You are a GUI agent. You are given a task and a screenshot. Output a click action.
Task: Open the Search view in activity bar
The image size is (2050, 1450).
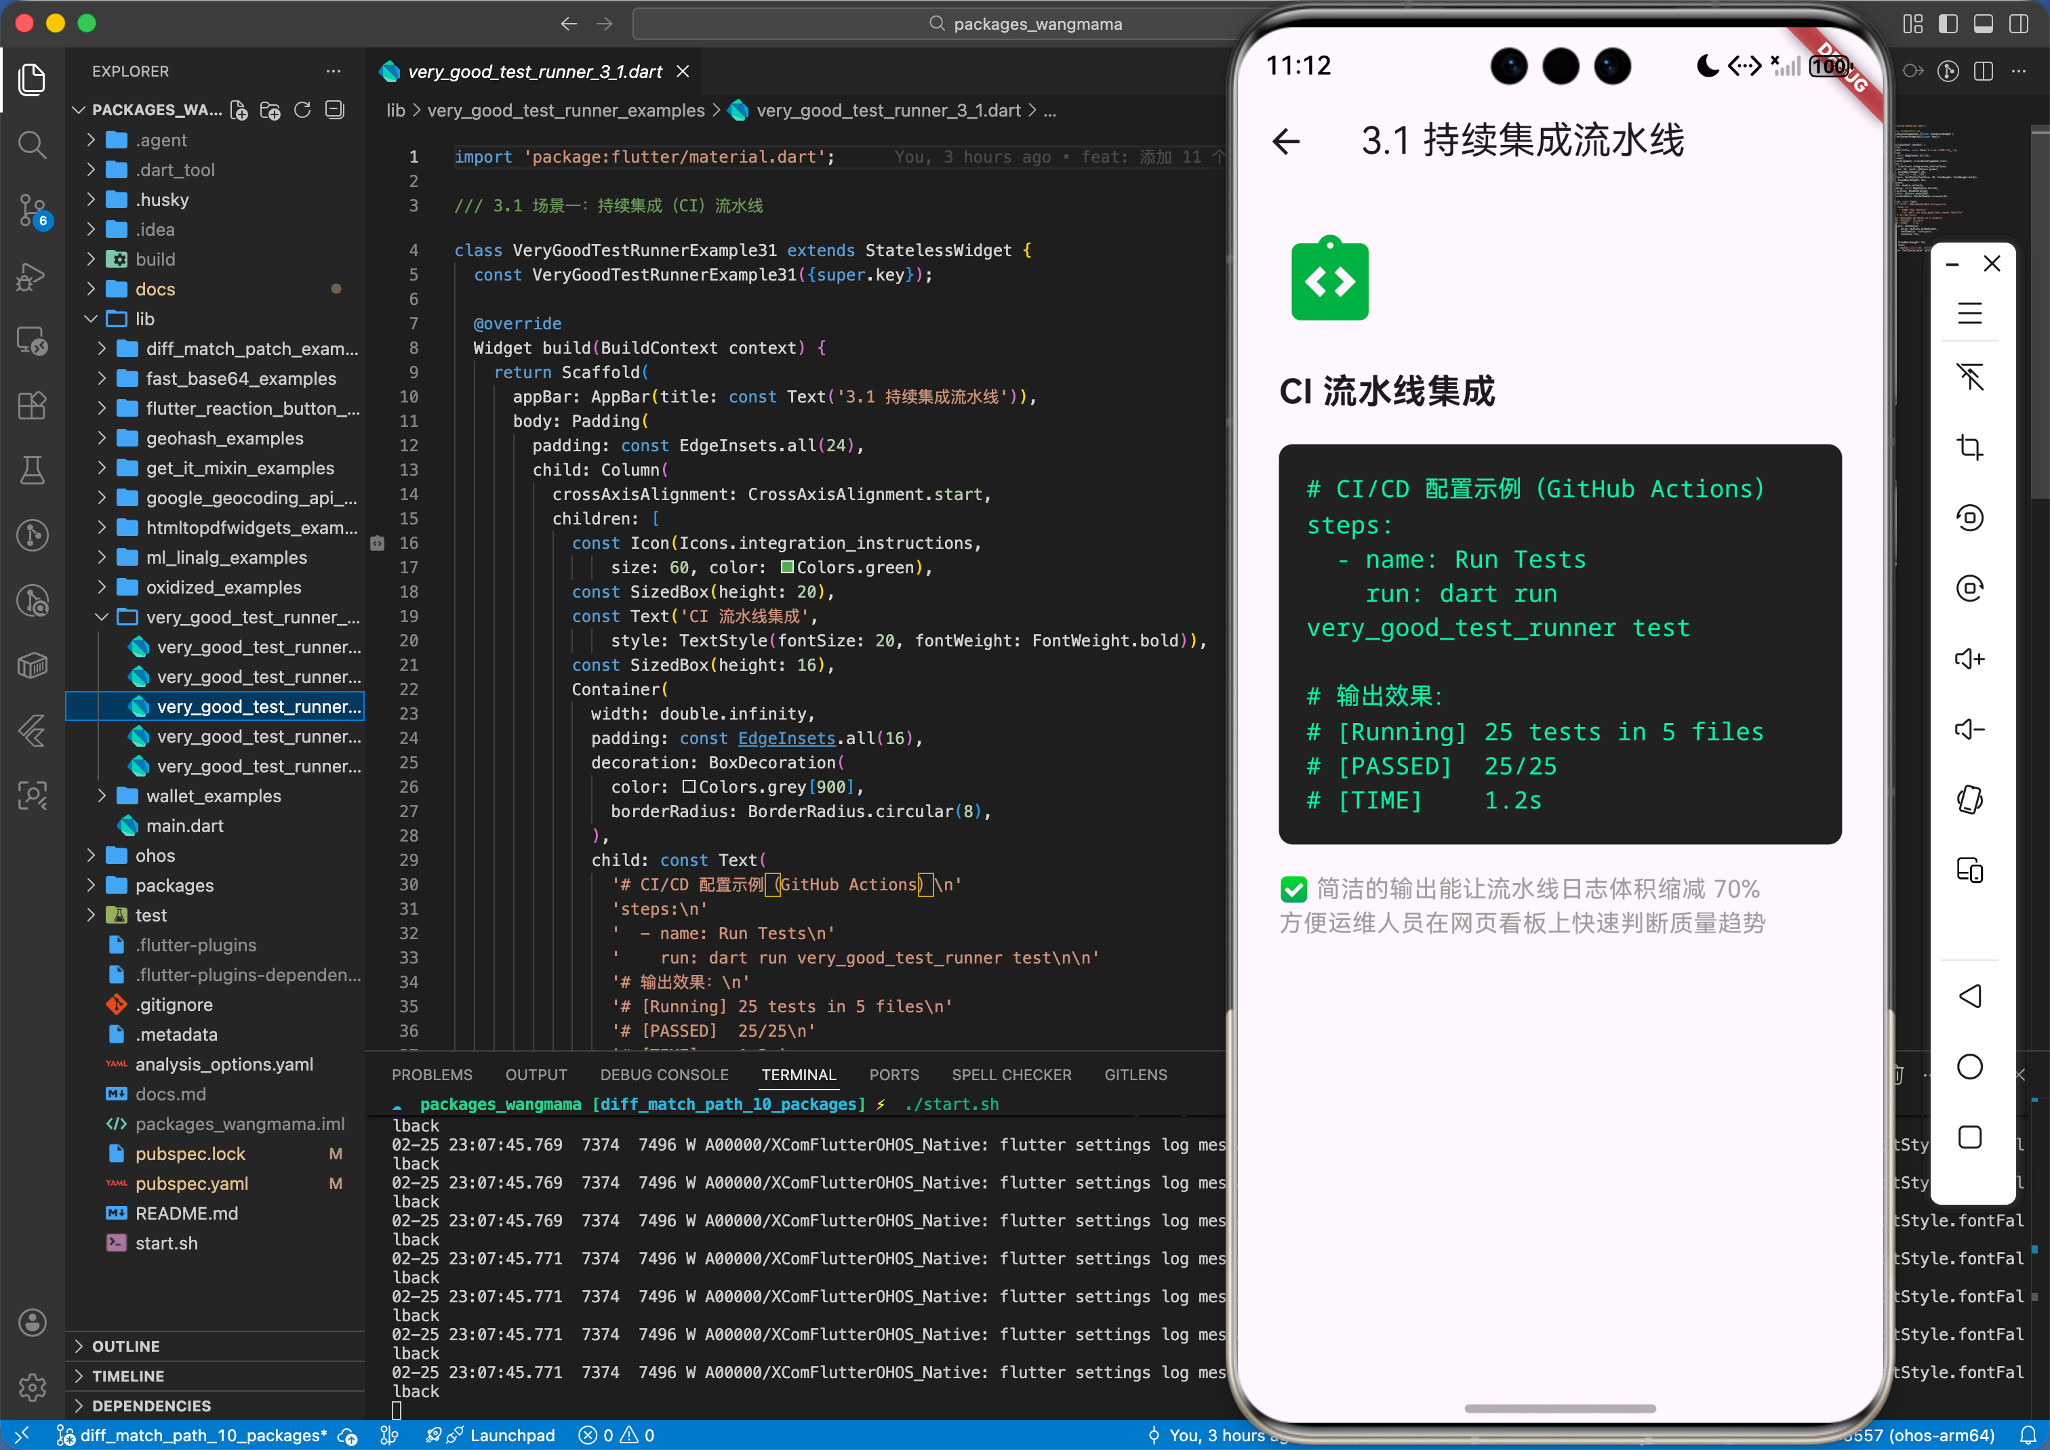pos(32,144)
